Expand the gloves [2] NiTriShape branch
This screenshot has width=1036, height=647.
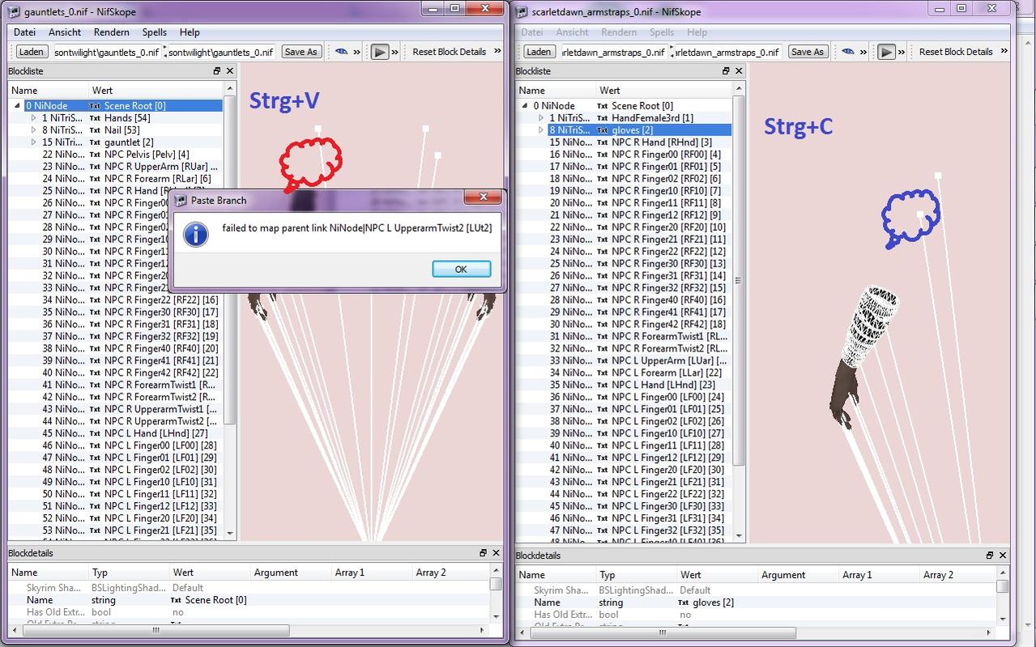click(x=541, y=130)
